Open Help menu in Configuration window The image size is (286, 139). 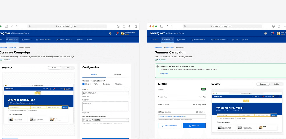pos(79,40)
